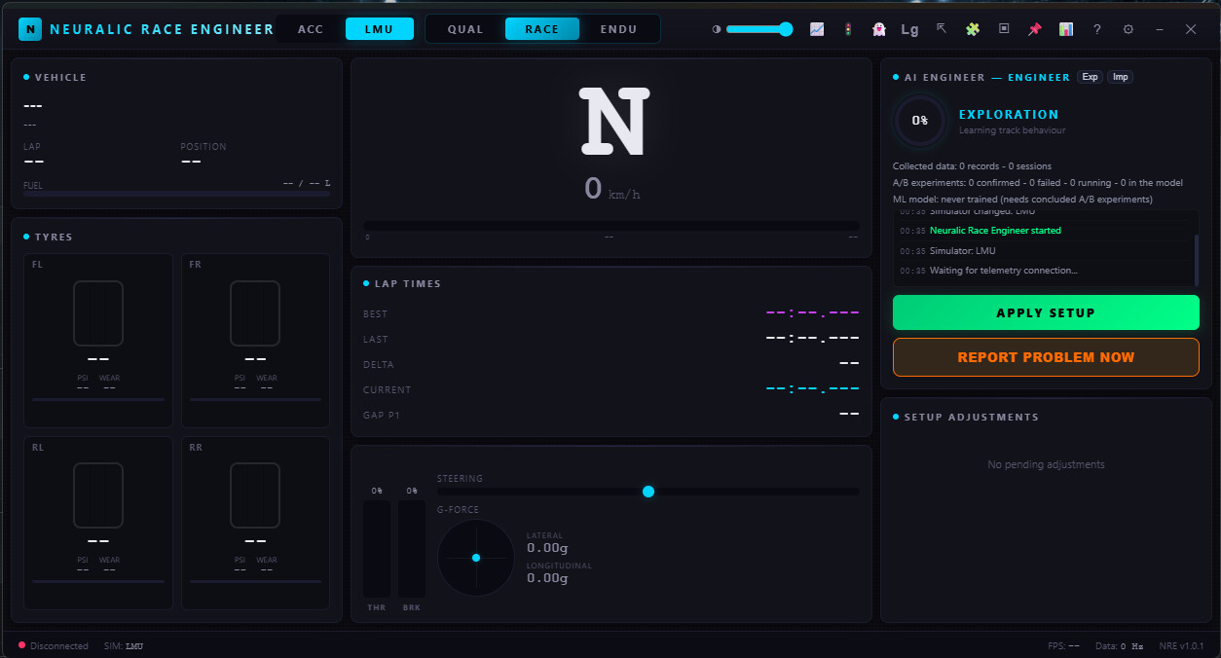Click the large N gear indicator
Screen dimensions: 1221x658
point(612,122)
